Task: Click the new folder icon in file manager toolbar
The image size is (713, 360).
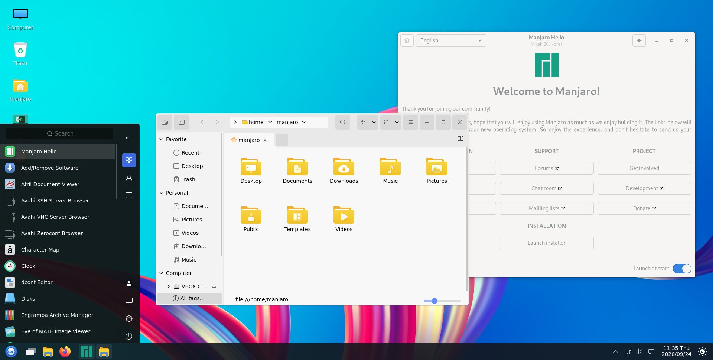Action: tap(165, 122)
